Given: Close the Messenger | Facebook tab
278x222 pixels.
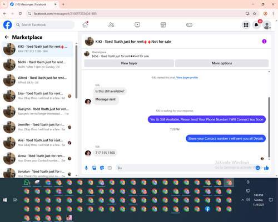Looking at the screenshot, I should pos(55,4).
